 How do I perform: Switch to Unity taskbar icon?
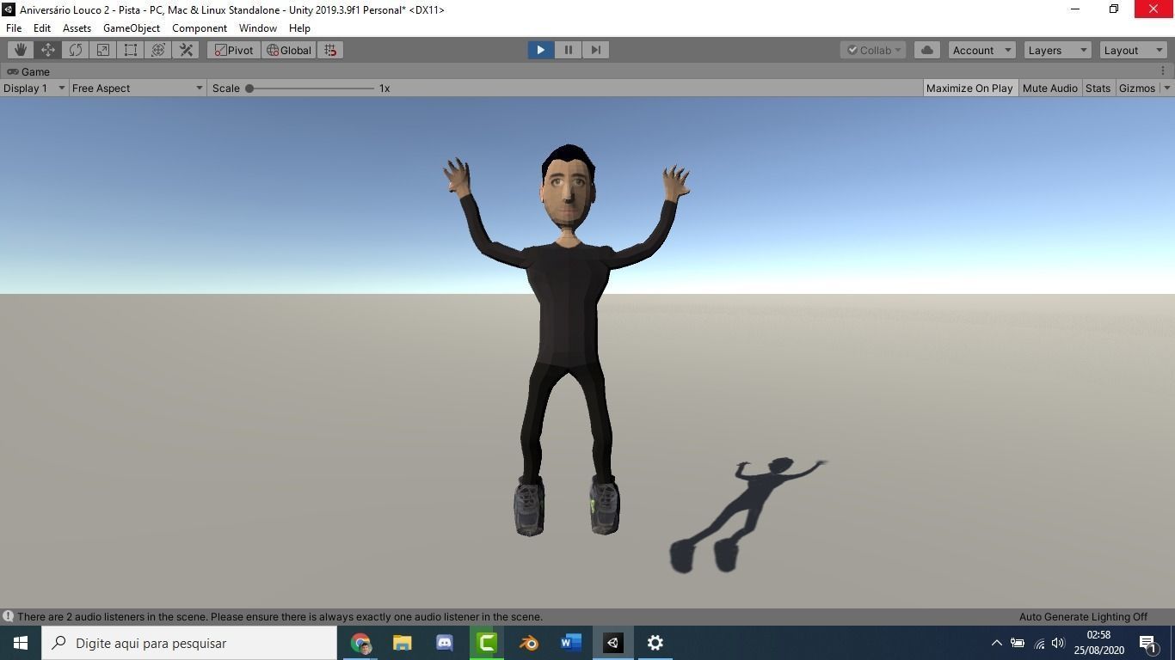click(613, 643)
